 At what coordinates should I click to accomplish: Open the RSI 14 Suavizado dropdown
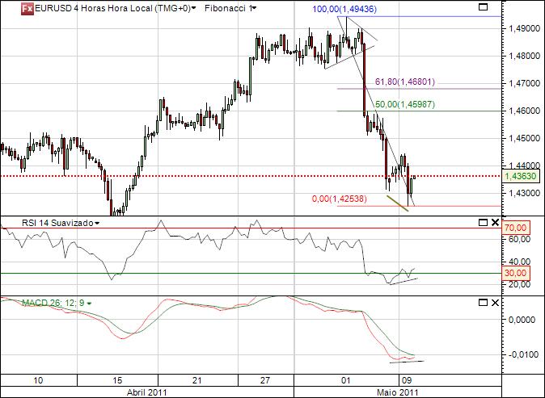click(x=97, y=223)
